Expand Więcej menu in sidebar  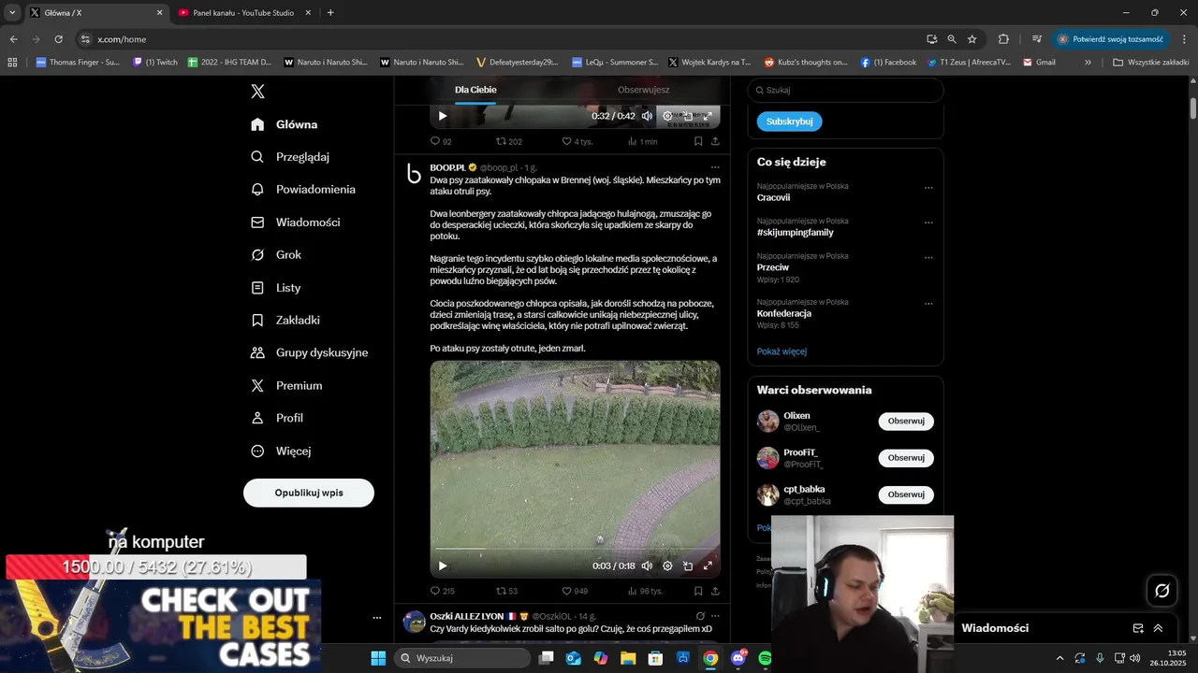point(281,451)
